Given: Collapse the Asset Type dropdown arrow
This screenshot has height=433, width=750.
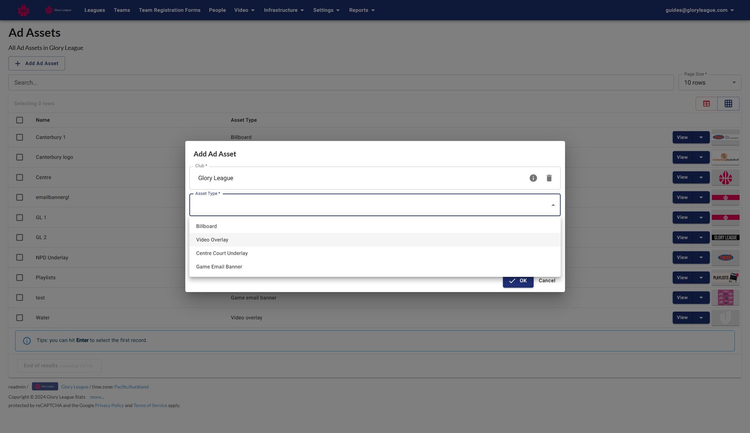Looking at the screenshot, I should 553,205.
